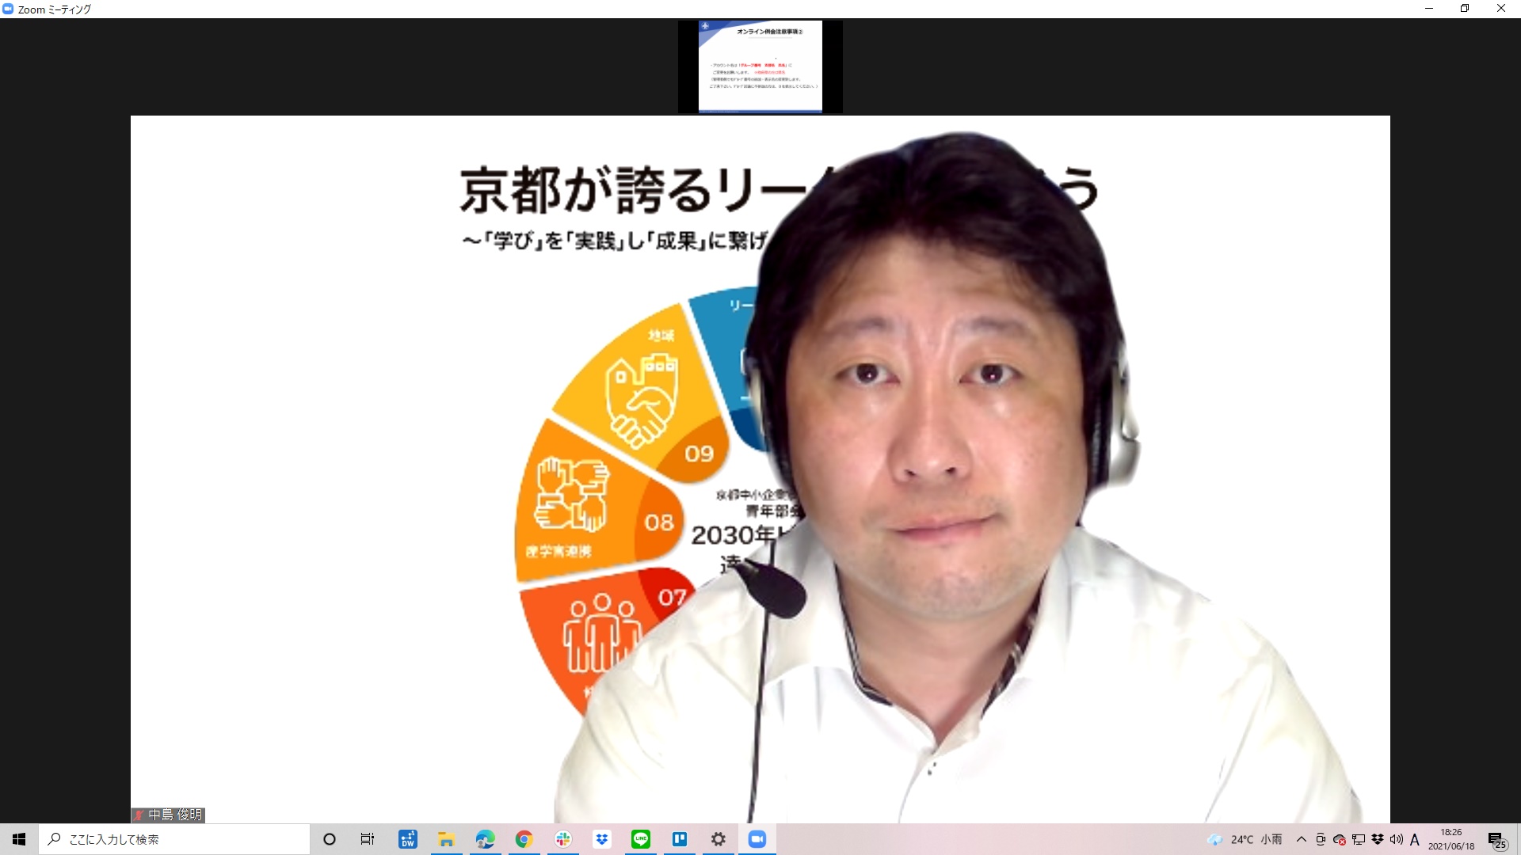The height and width of the screenshot is (855, 1521).
Task: Click the shared slide thumbnail at top
Action: point(760,66)
